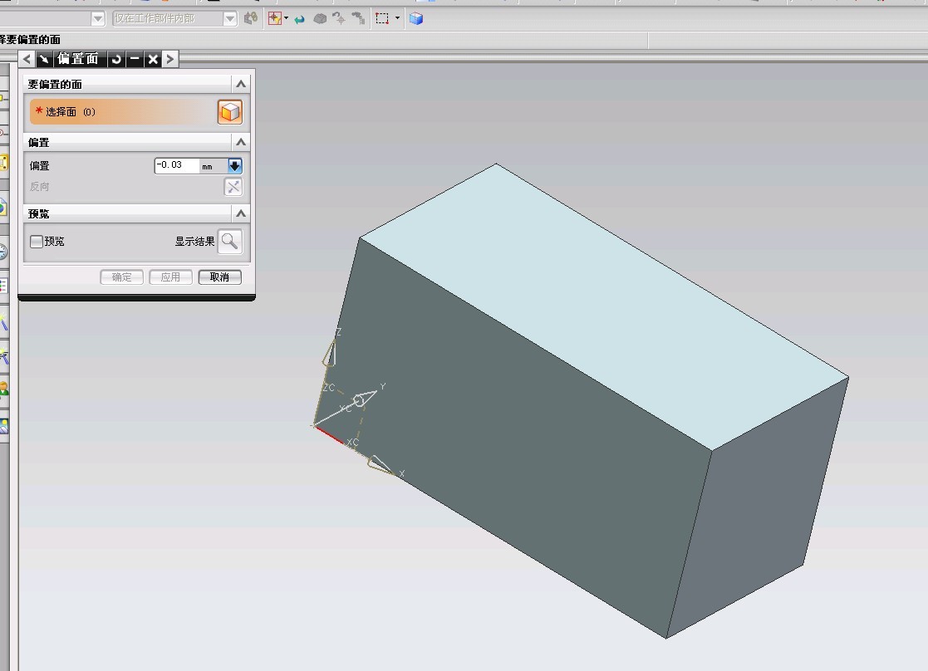Click the offset value input field
This screenshot has height=671, width=928.
click(177, 165)
